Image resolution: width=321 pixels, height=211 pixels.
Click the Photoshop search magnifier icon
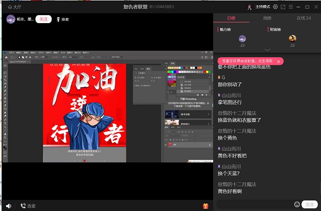tap(202, 57)
